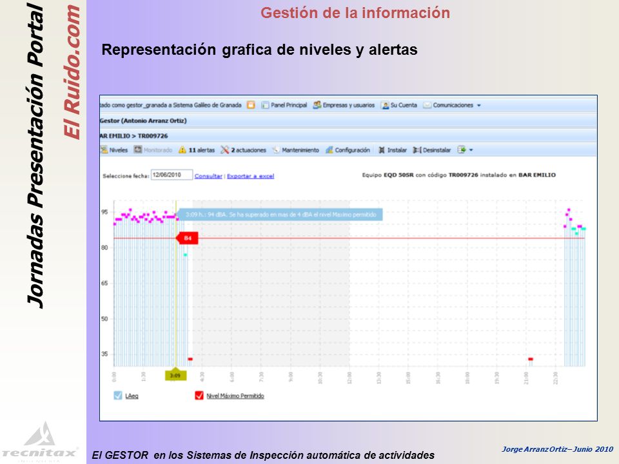Viewport: 619px width, 464px height.
Task: Click the orange icon after Sistema Galileo de Granada
Action: click(x=251, y=105)
